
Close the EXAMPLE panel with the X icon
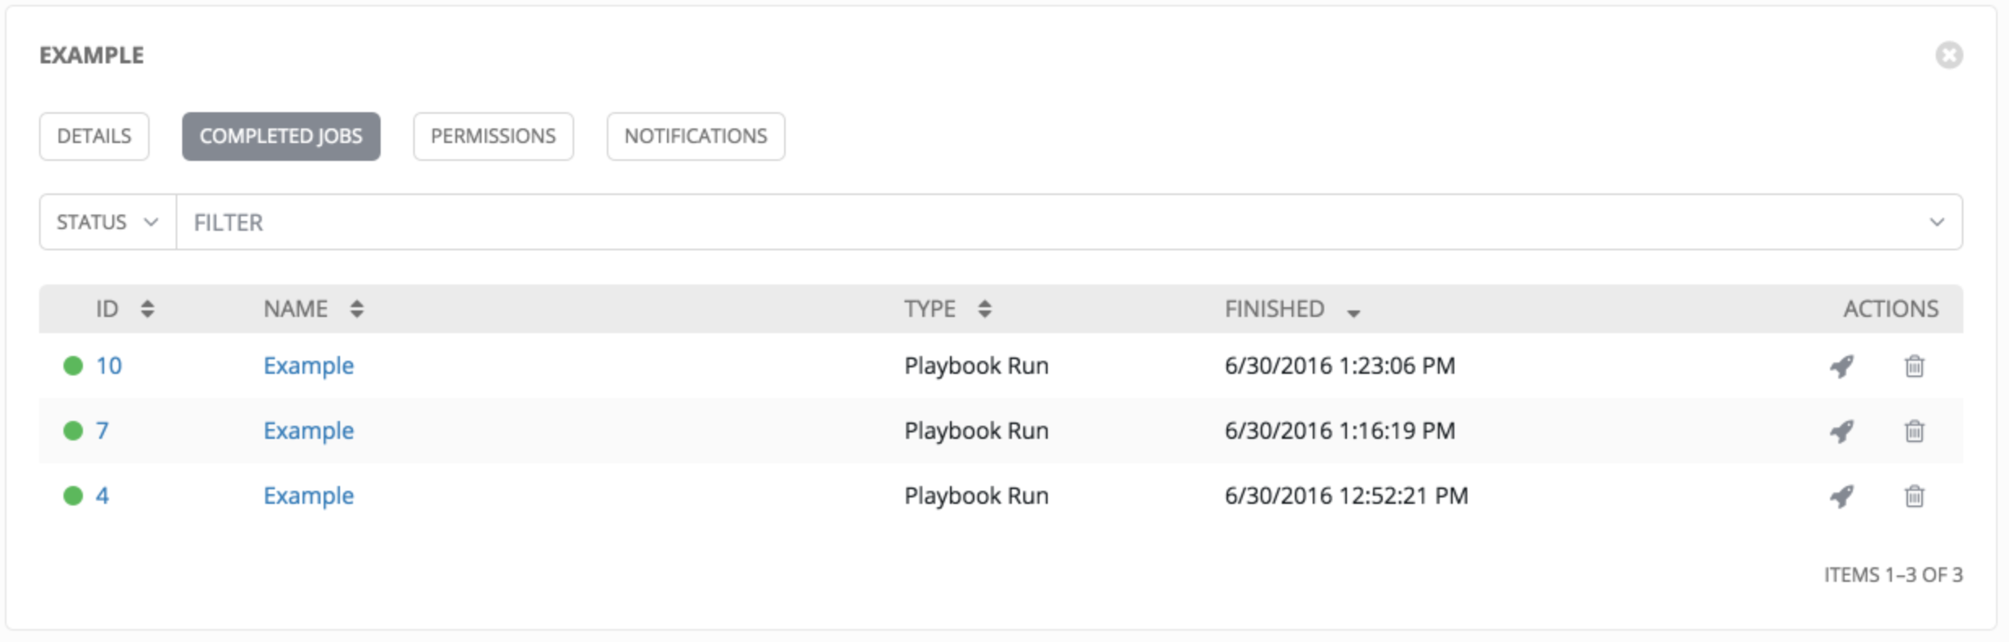coord(1949,55)
